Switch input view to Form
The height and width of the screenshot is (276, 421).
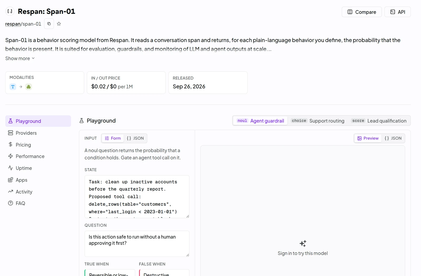113,138
